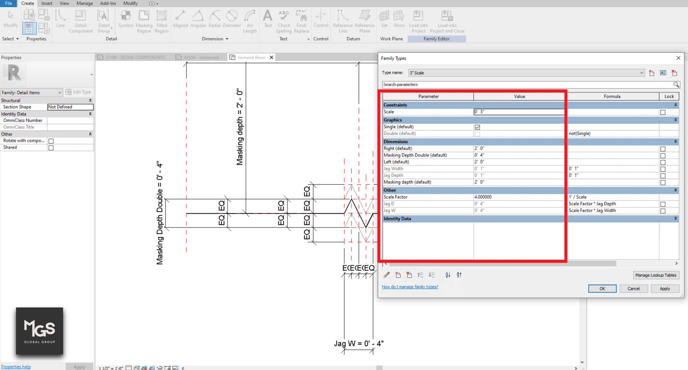Select the Reference Plane tool

coord(364,21)
